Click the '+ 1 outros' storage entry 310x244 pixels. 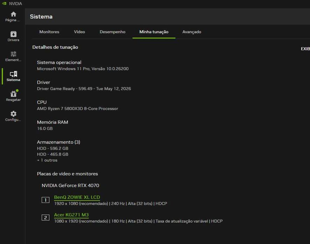(47, 160)
